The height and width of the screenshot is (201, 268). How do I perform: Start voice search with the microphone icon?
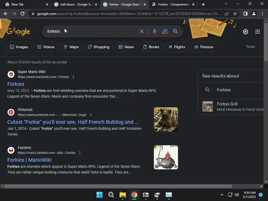[x=155, y=31]
